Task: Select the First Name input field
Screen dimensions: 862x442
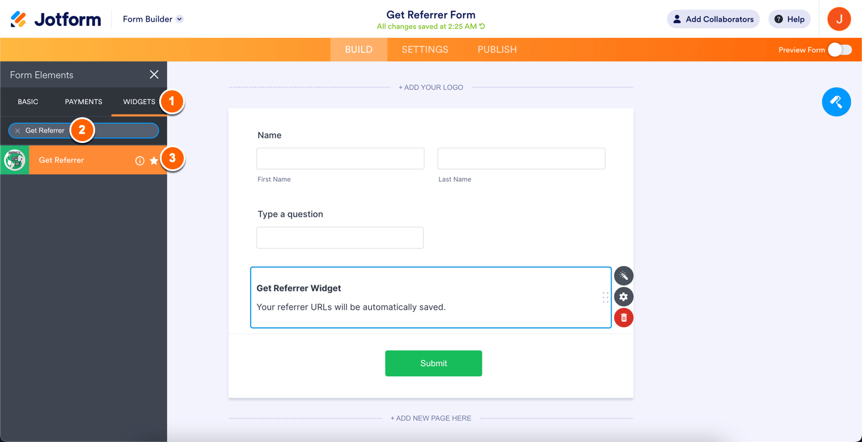Action: click(x=340, y=158)
